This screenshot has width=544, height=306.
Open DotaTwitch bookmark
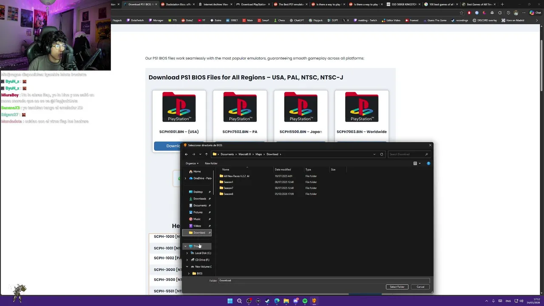tap(135, 20)
